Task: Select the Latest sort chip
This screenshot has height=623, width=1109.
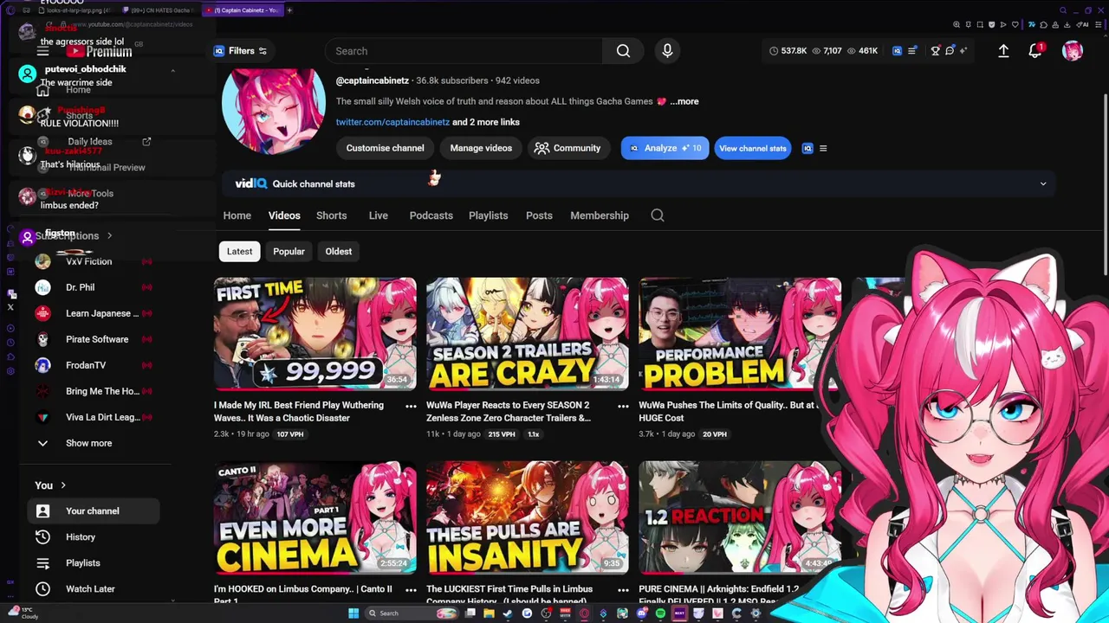Action: click(240, 251)
